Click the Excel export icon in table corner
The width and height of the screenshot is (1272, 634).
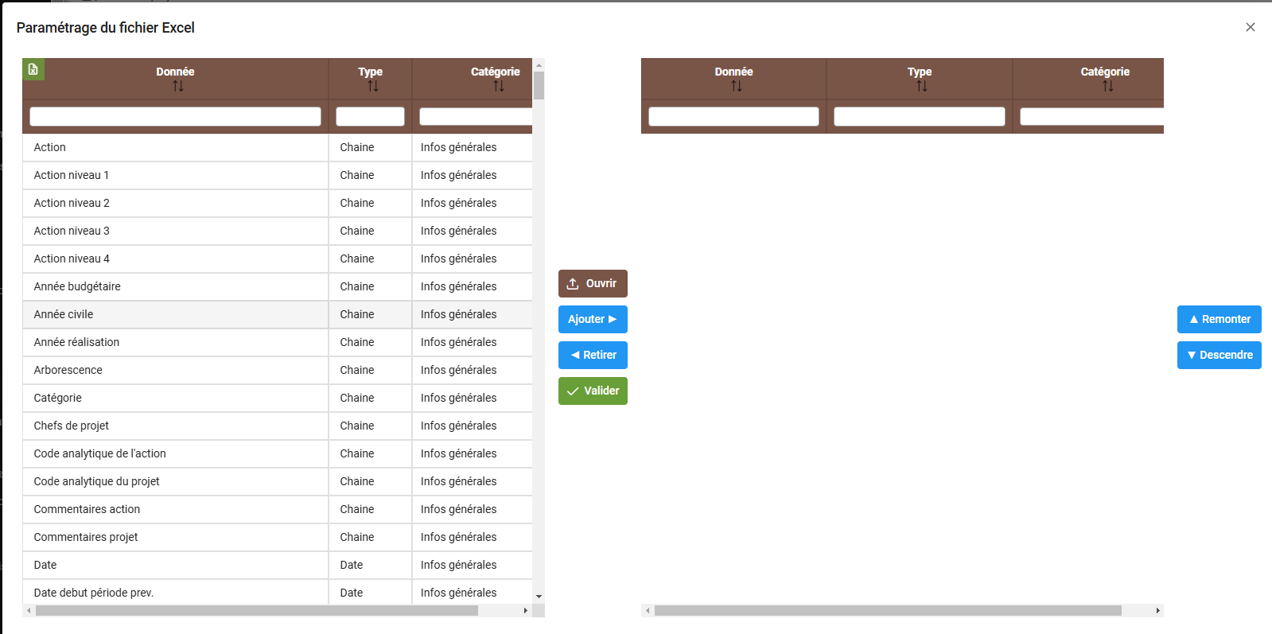(x=33, y=69)
